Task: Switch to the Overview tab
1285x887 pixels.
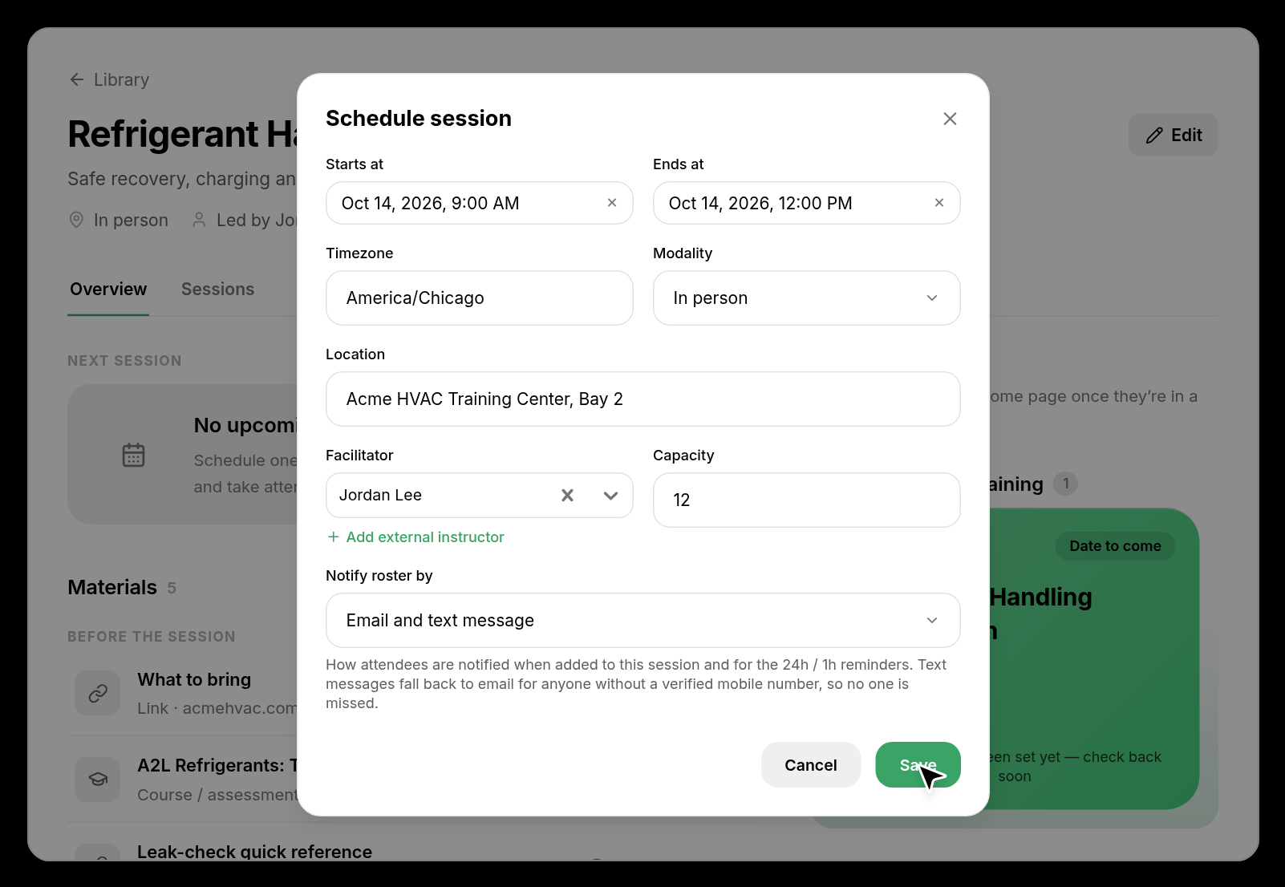Action: coord(108,290)
